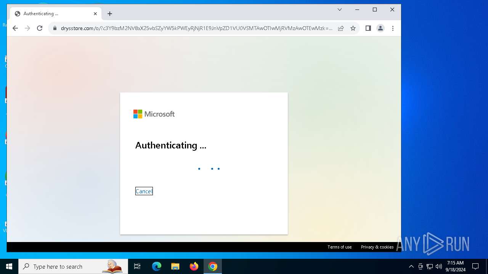Show hidden system tray icons
The image size is (488, 274).
(x=411, y=266)
